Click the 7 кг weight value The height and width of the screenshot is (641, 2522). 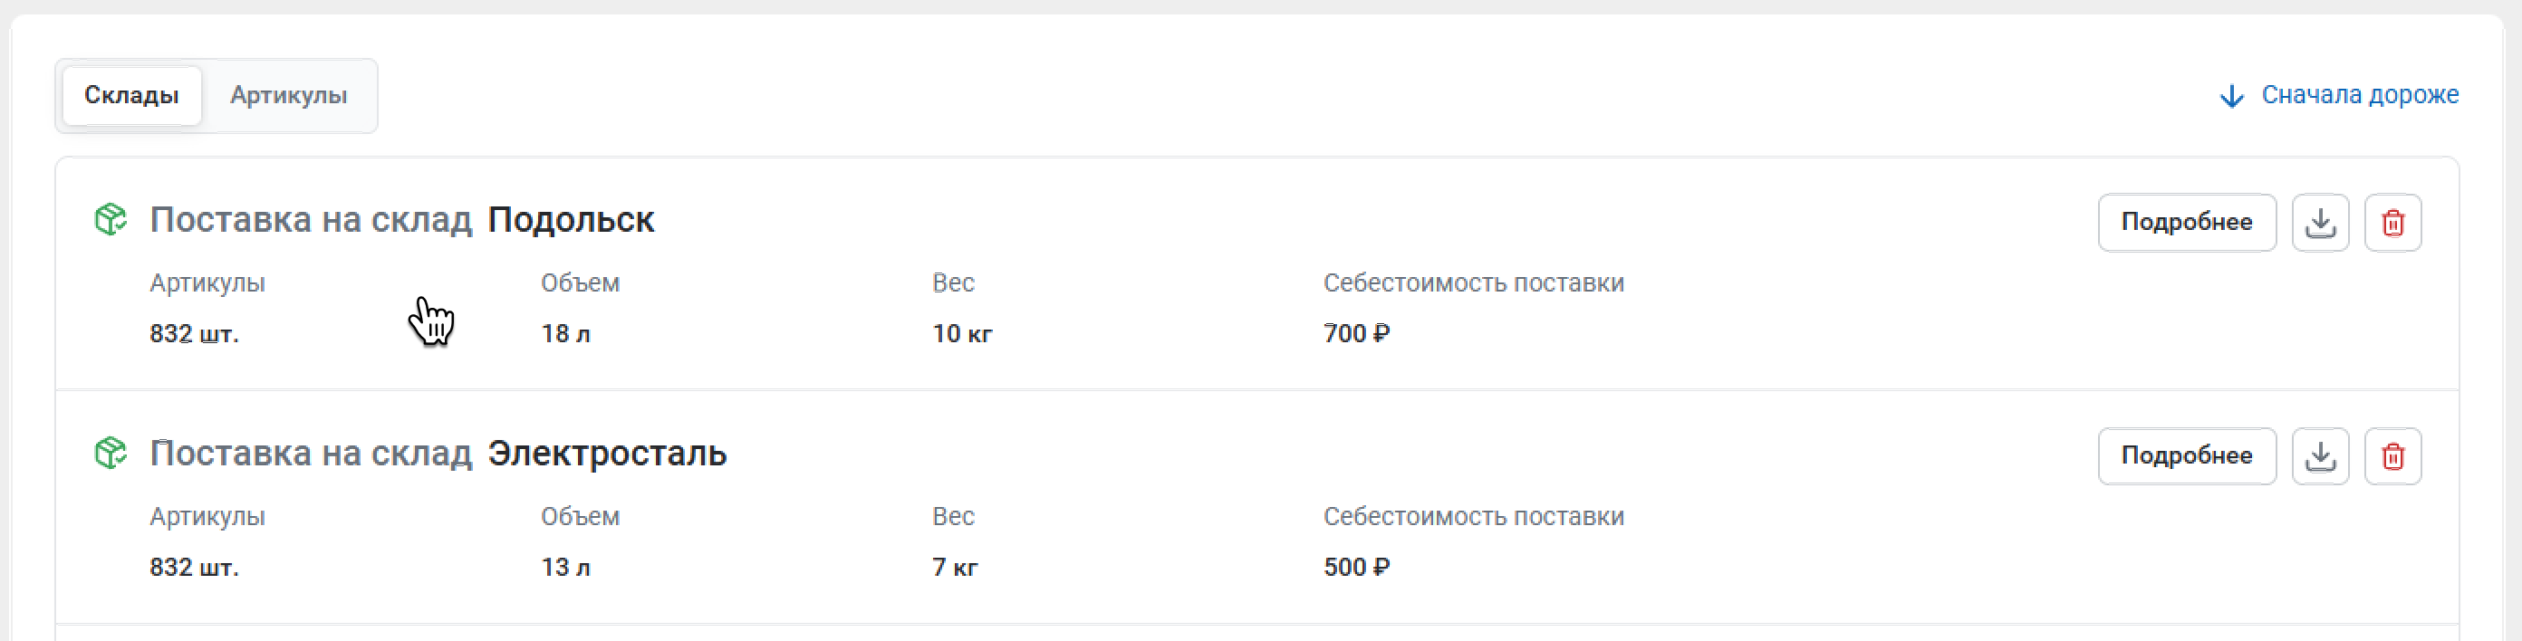[955, 568]
